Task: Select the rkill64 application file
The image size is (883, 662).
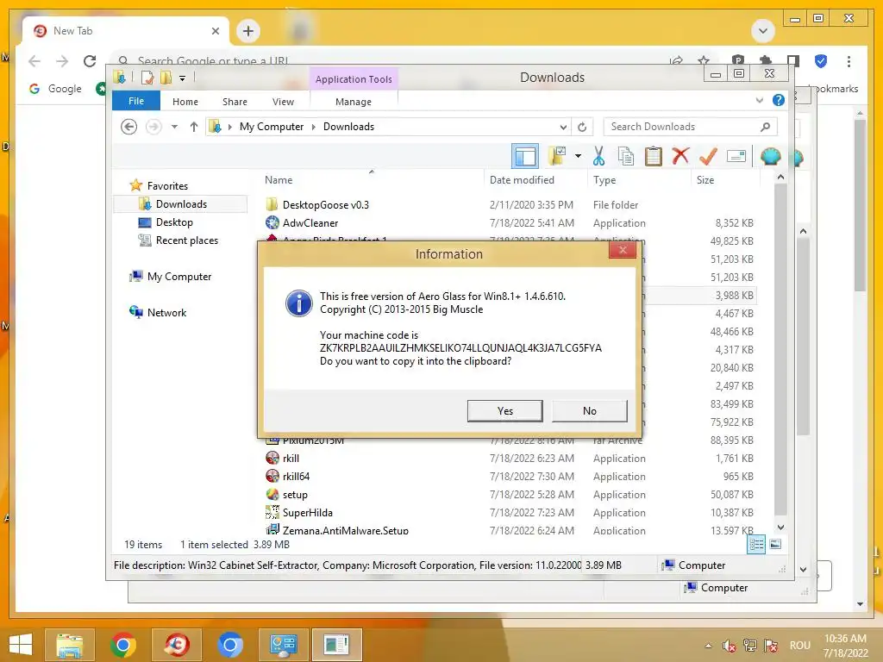Action: (296, 476)
